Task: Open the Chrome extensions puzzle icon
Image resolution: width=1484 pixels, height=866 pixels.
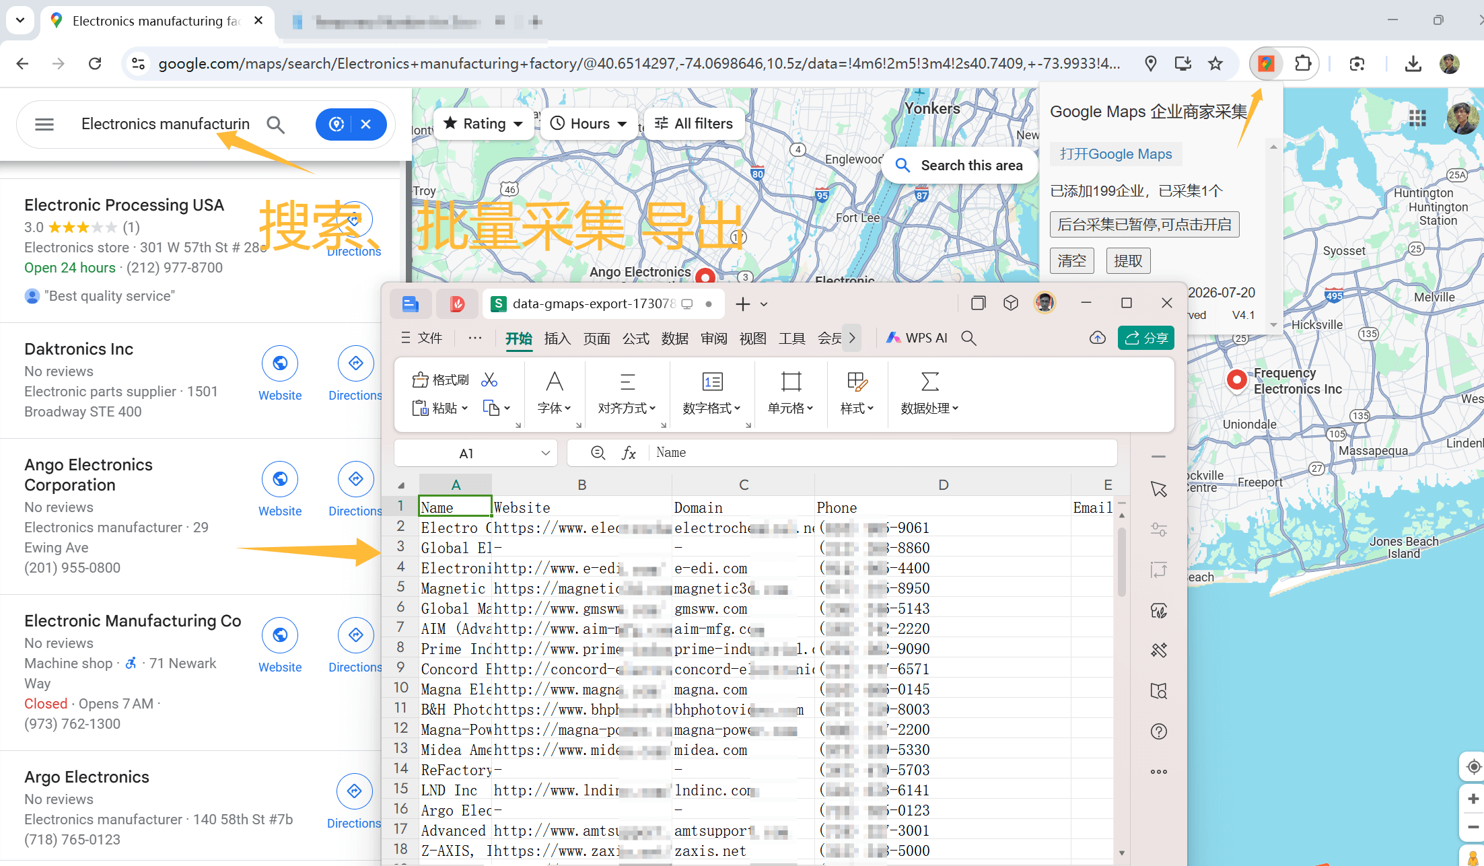Action: [1303, 64]
